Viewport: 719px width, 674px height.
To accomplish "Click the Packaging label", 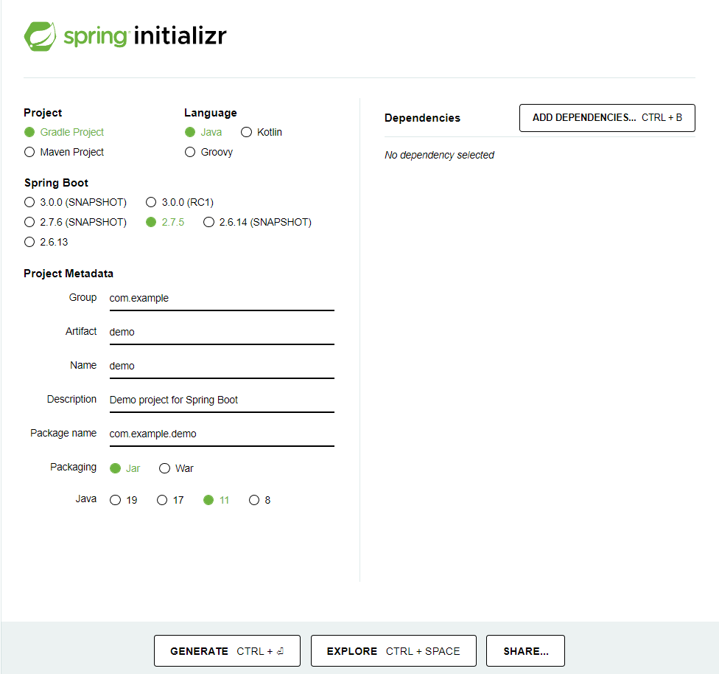I will pos(74,467).
